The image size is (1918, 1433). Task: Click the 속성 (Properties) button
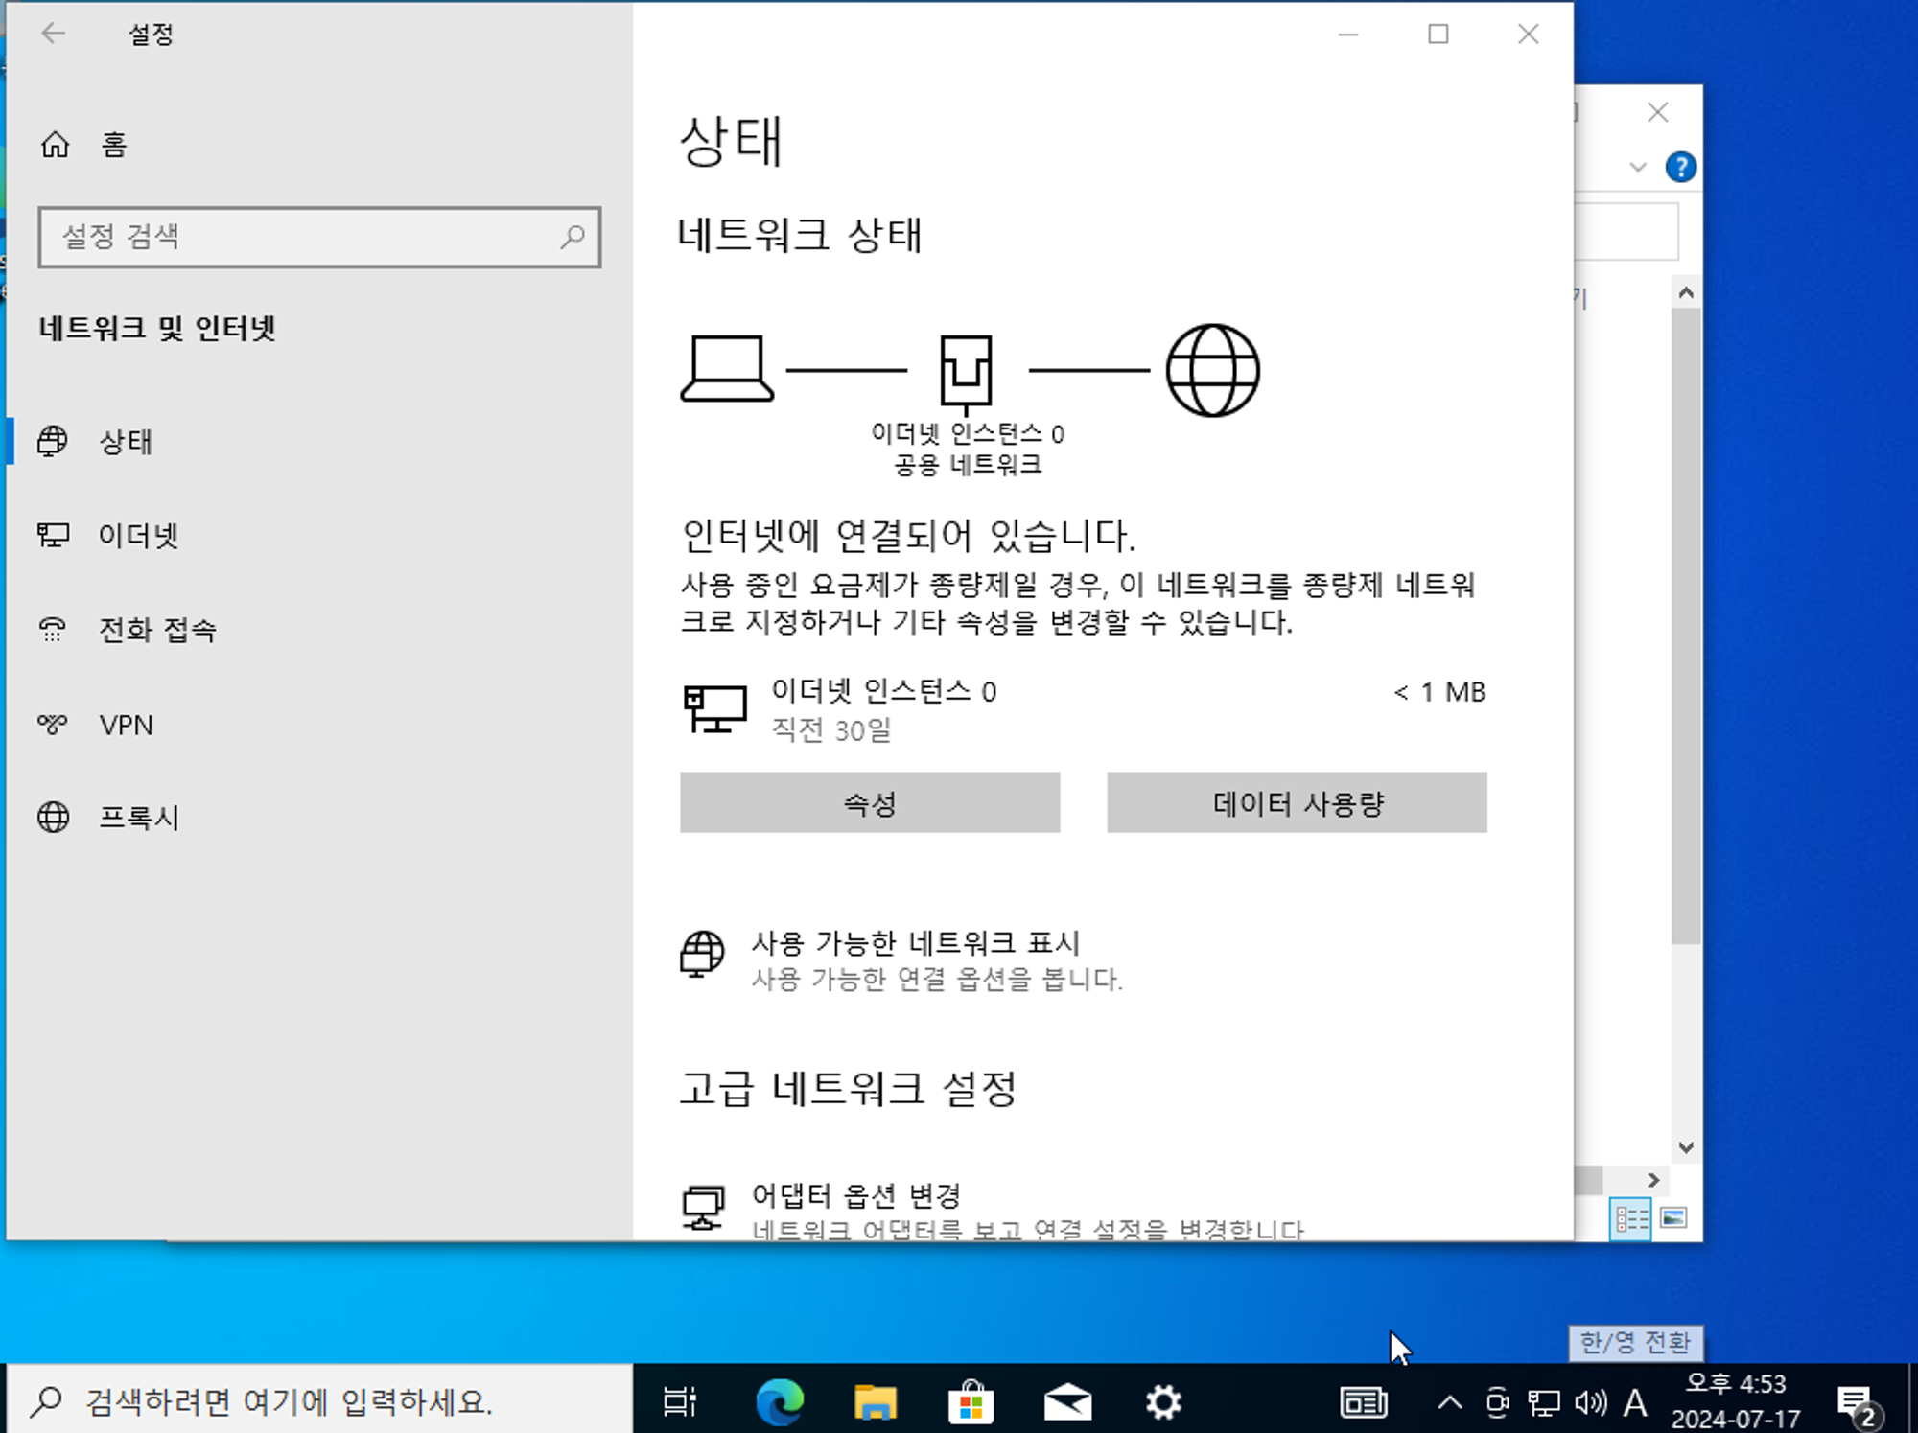869,803
